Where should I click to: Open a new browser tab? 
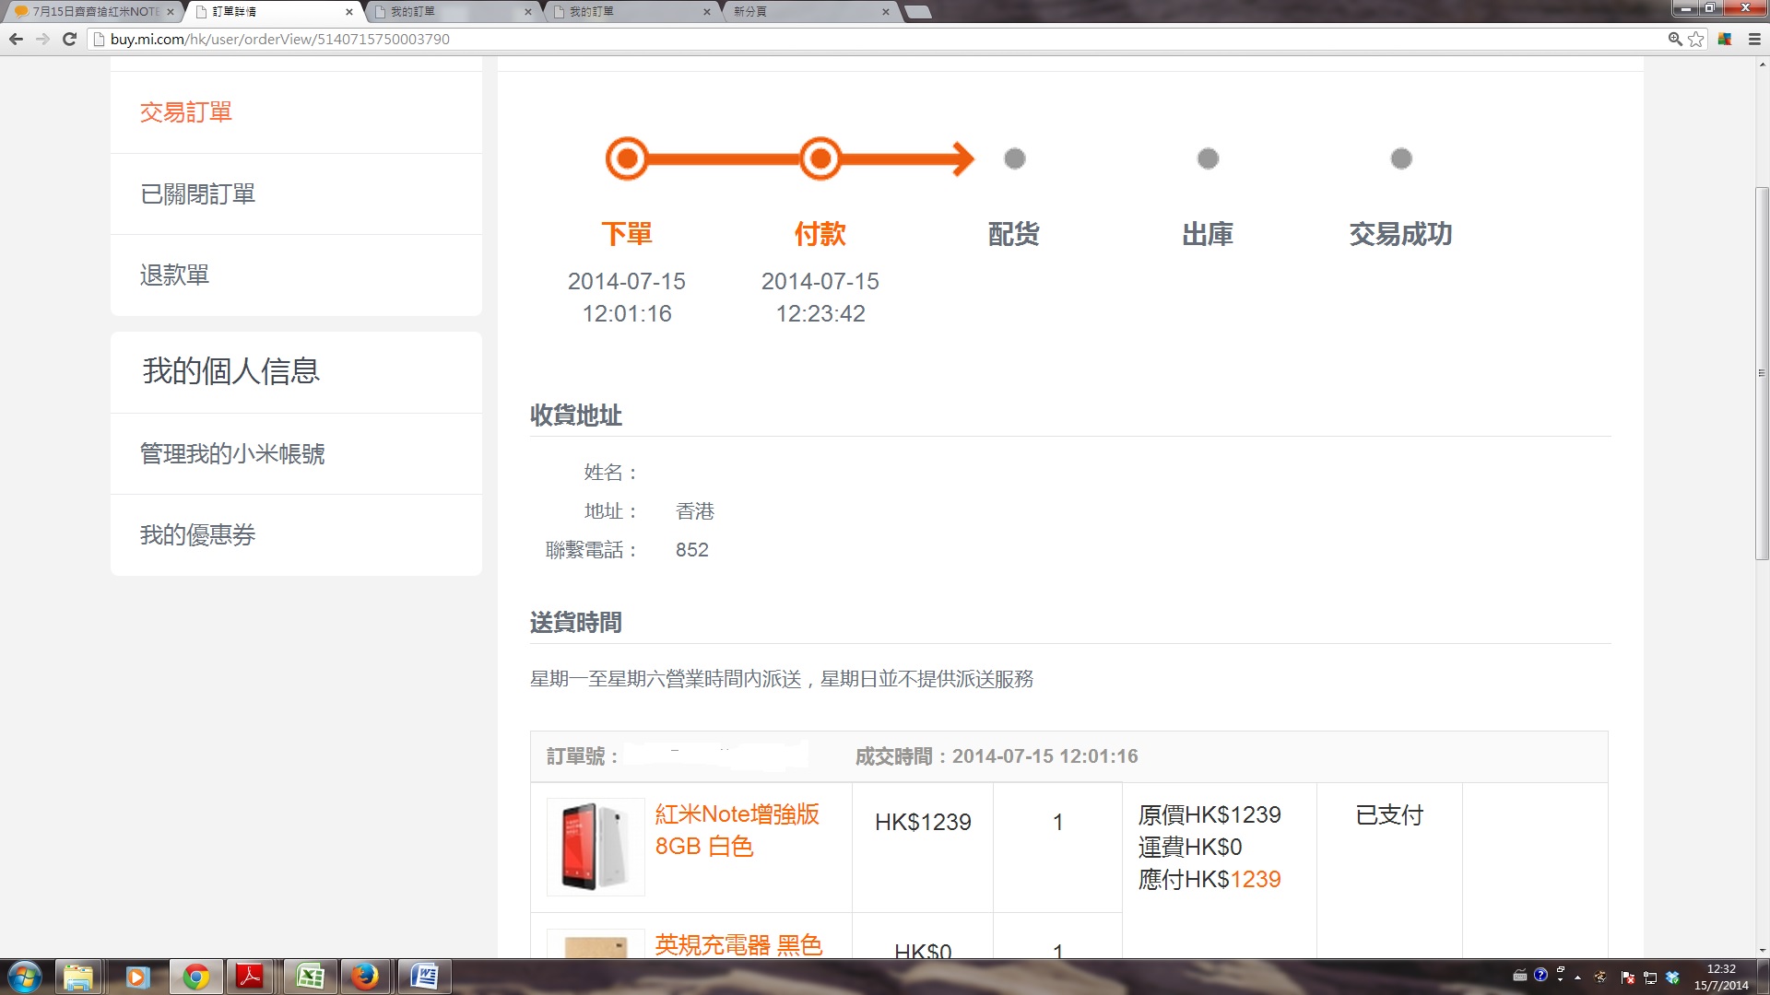[917, 12]
